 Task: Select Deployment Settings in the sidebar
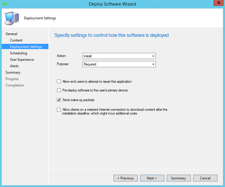click(x=26, y=47)
